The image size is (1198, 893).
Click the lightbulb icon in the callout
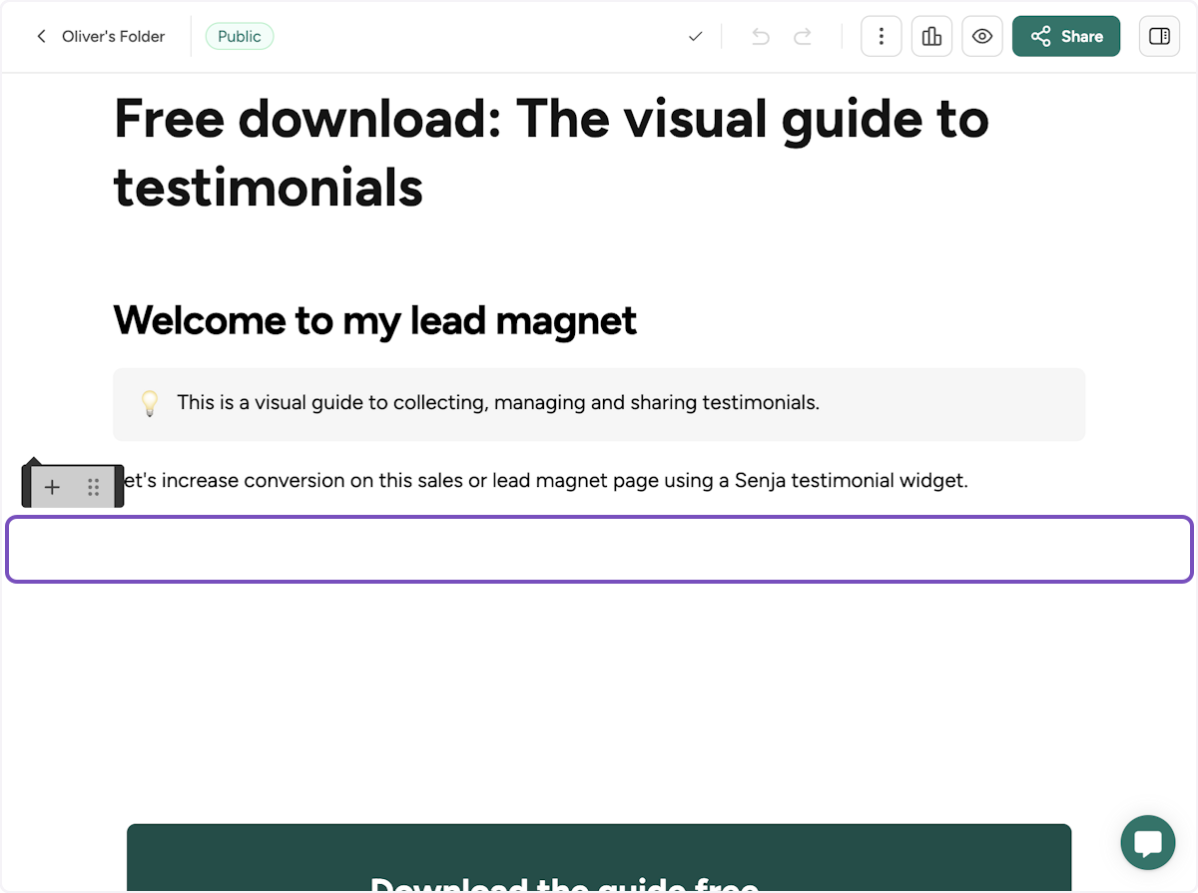click(150, 403)
